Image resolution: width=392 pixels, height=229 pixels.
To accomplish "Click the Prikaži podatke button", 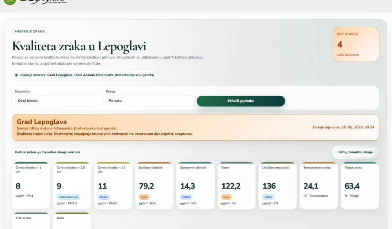I will [241, 101].
